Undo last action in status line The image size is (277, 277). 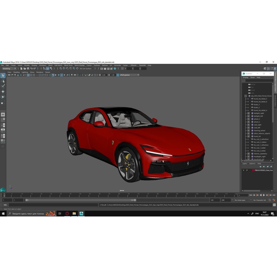tap(31, 68)
